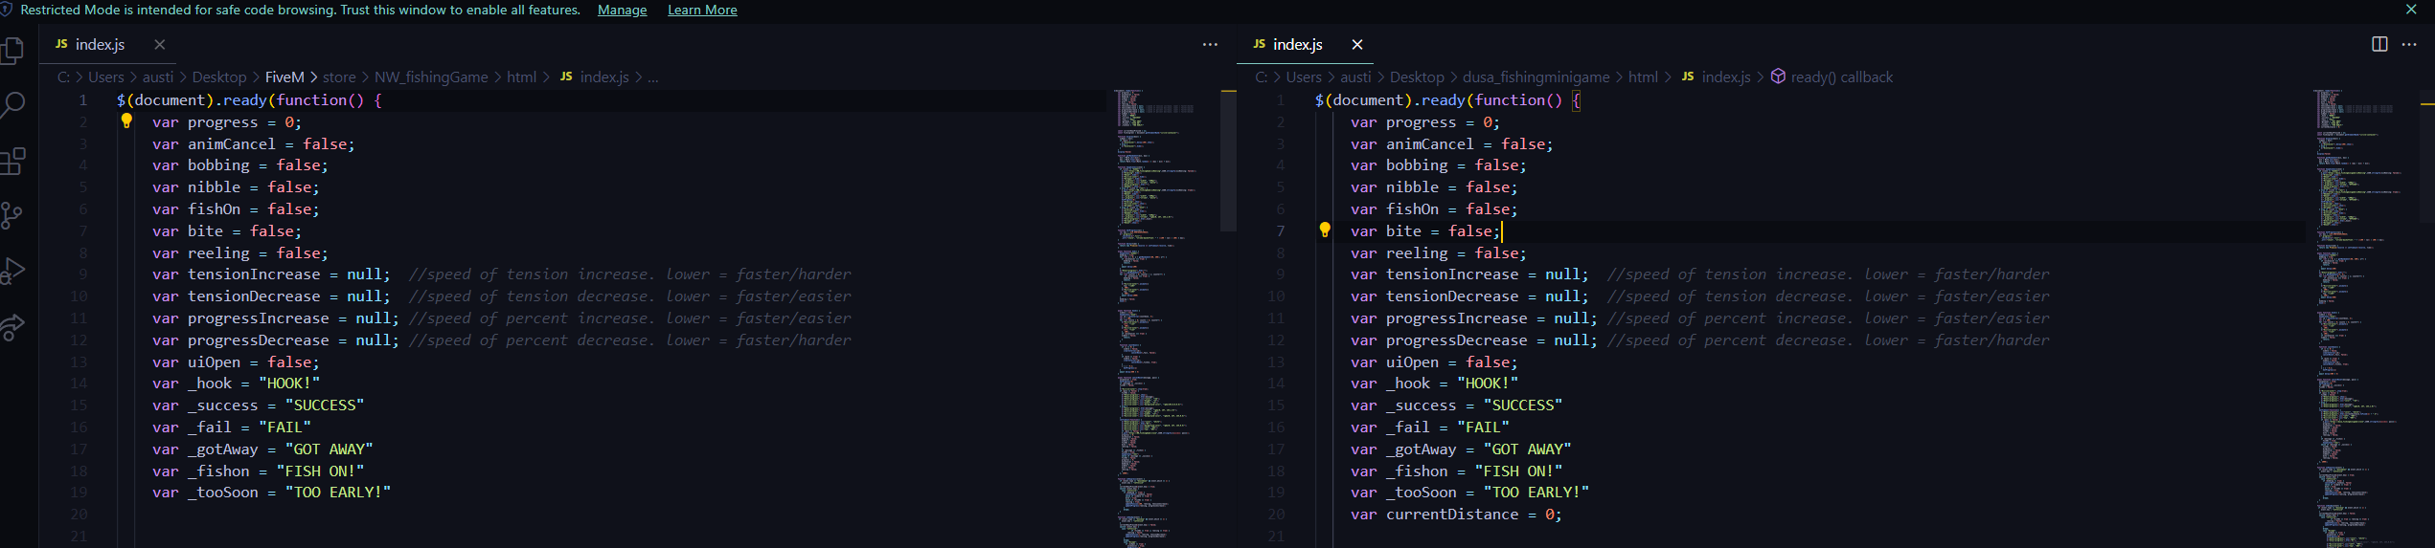Click the Split Editor icon in right group
Viewport: 2435px width, 548px height.
pos(2379,44)
